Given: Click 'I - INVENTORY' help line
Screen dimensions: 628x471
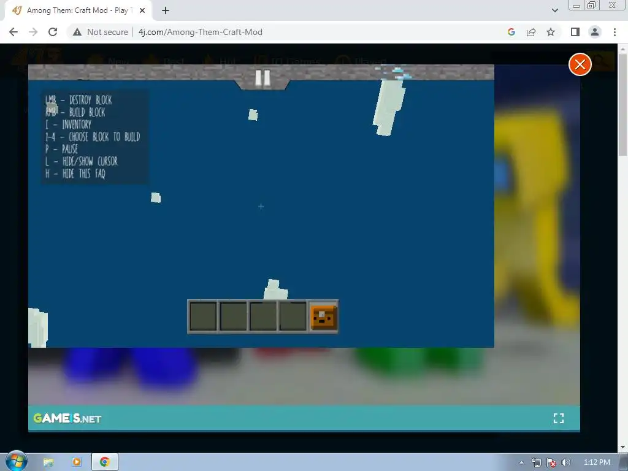Looking at the screenshot, I should [68, 124].
